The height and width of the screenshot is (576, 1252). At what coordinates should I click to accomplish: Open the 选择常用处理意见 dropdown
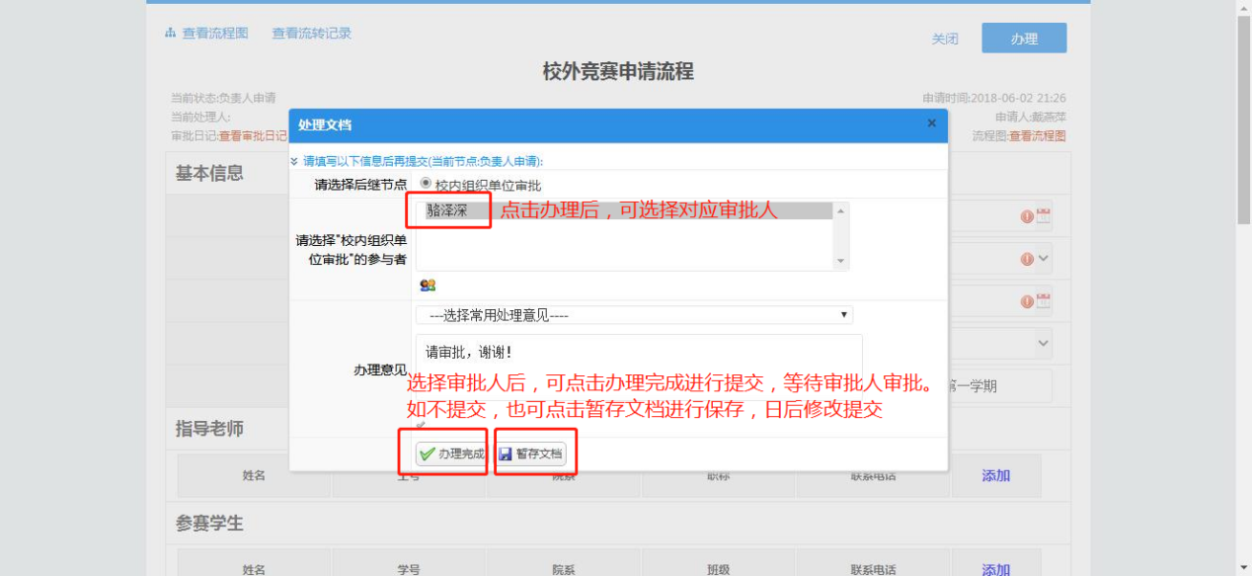(x=633, y=315)
